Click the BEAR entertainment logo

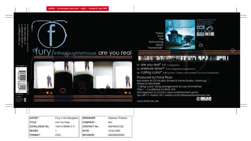[x=204, y=99]
